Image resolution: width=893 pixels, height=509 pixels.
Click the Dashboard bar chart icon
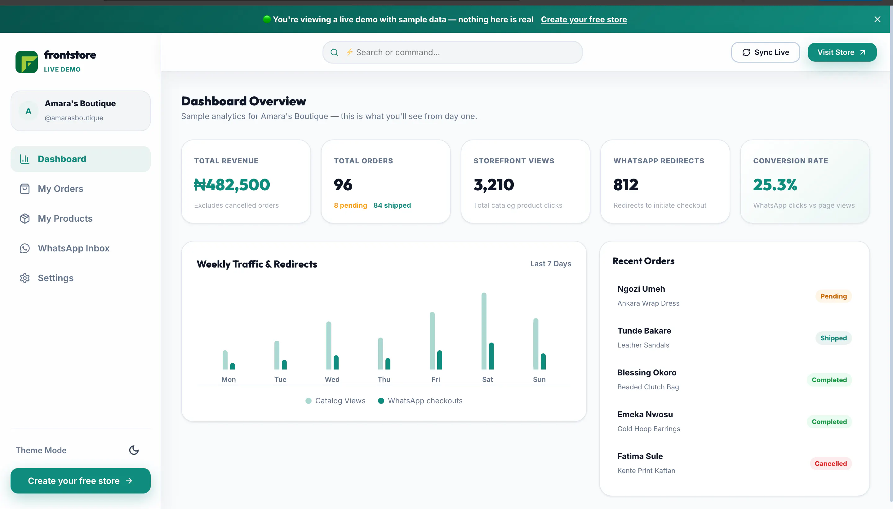[x=24, y=159]
